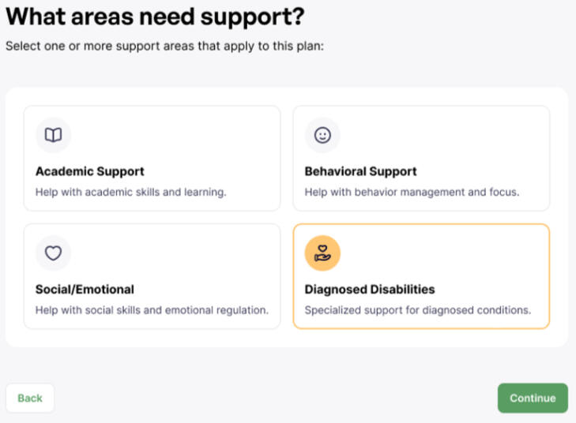The height and width of the screenshot is (423, 576).
Task: Select the Academic Support card
Action: pyautogui.click(x=152, y=159)
